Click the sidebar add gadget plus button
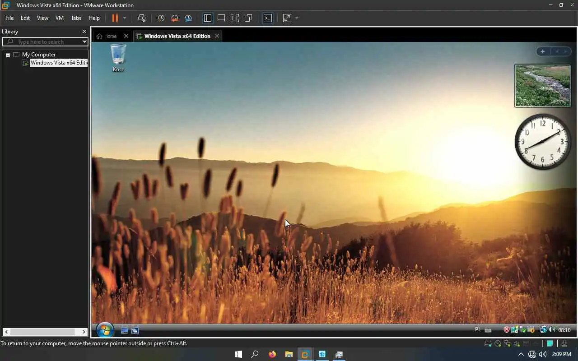The height and width of the screenshot is (361, 578). (x=543, y=51)
